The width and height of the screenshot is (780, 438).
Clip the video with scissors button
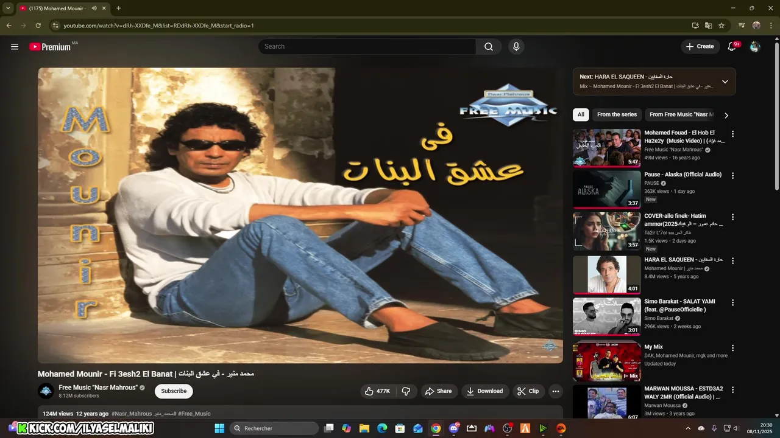528,391
